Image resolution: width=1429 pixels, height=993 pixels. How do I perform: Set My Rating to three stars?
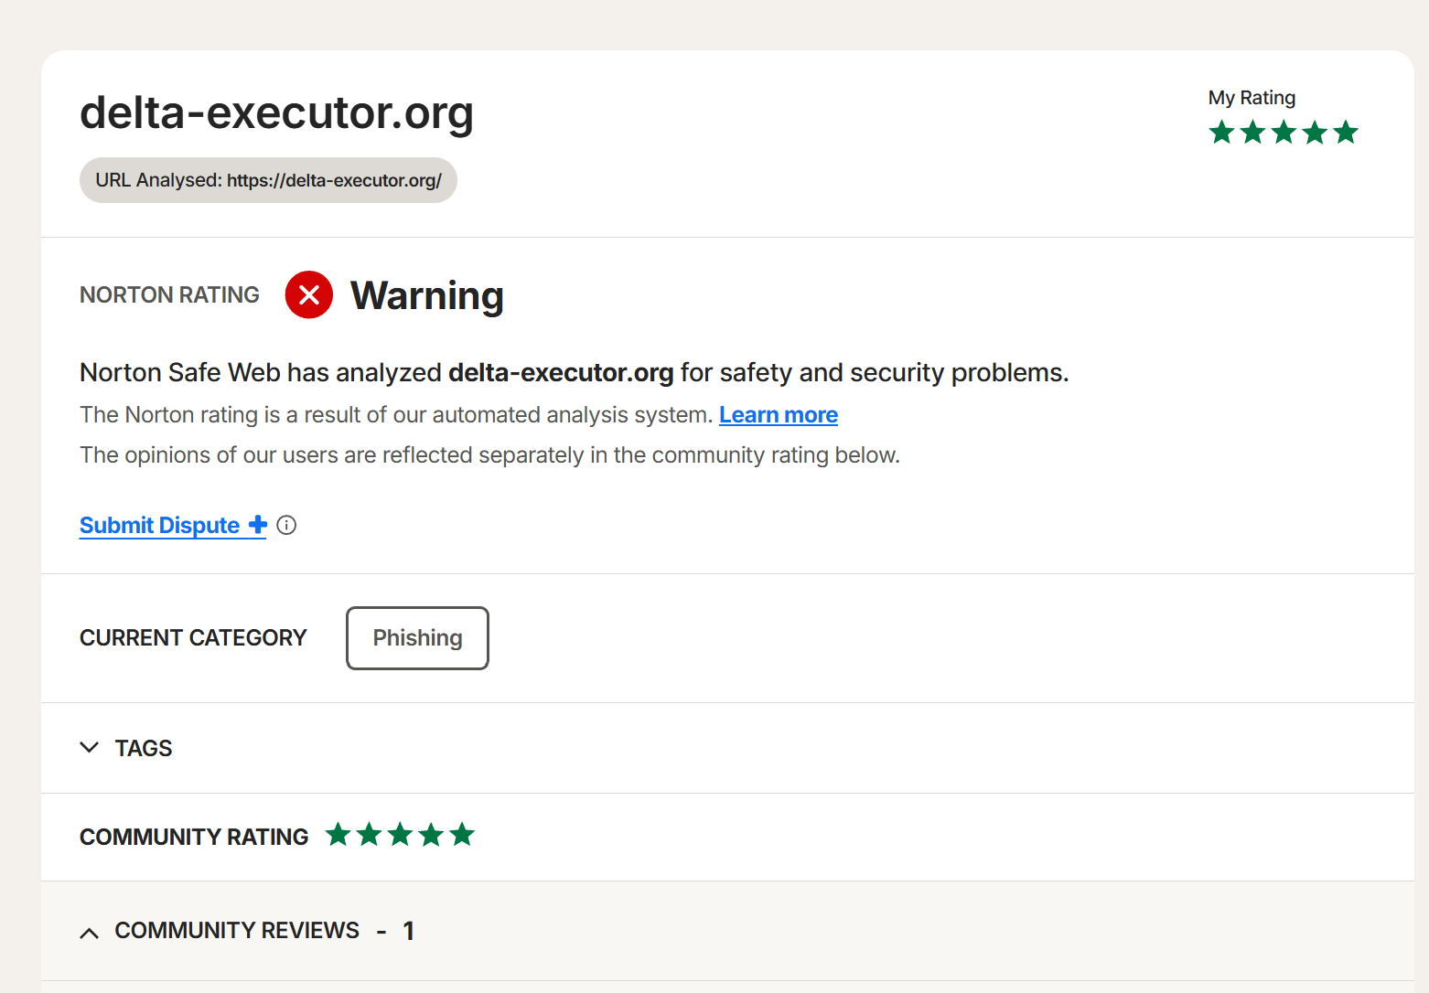click(1284, 133)
